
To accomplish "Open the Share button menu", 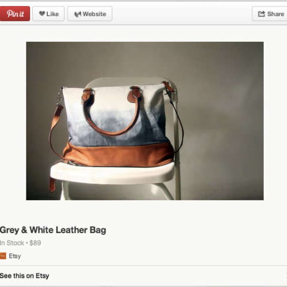I will pyautogui.click(x=270, y=14).
